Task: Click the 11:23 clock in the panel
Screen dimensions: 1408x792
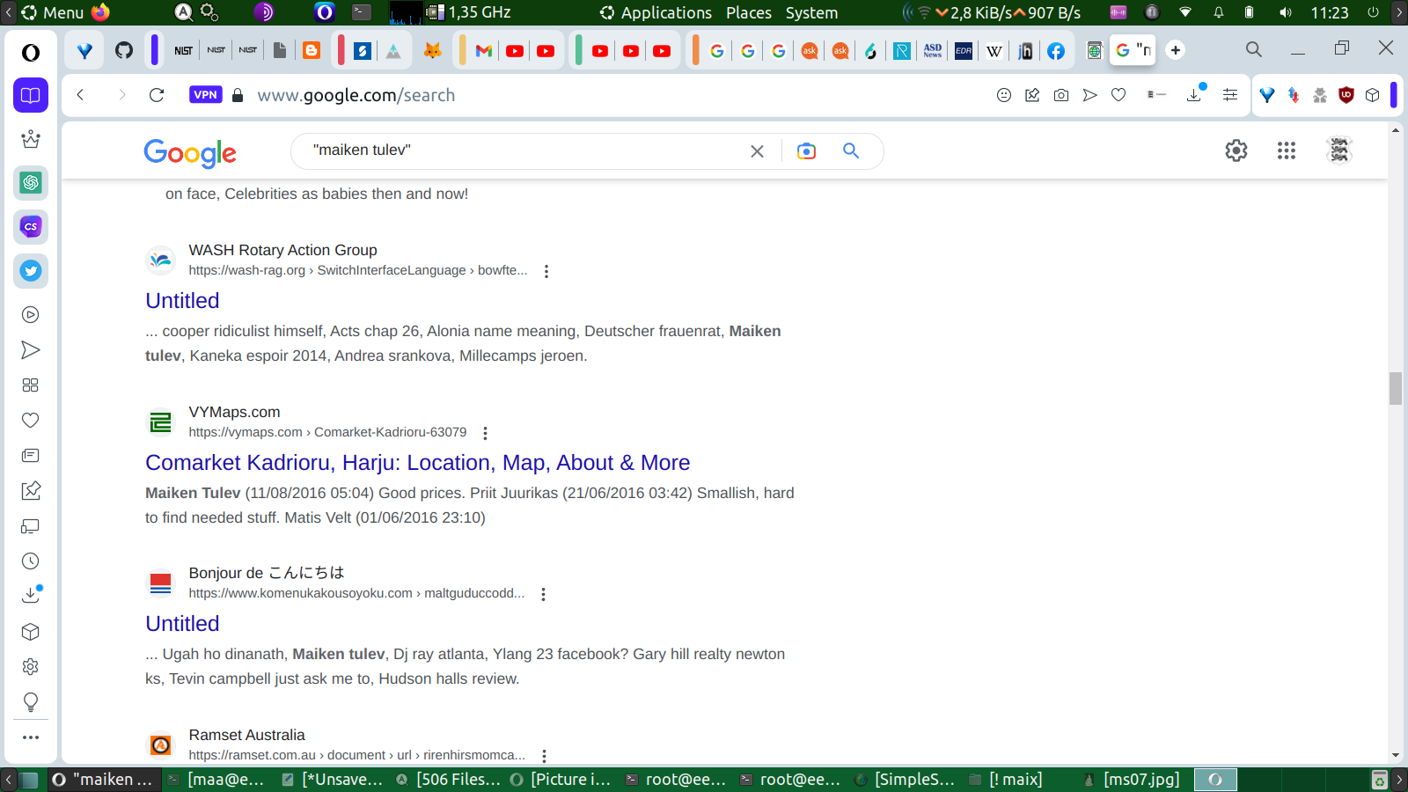Action: pyautogui.click(x=1330, y=12)
